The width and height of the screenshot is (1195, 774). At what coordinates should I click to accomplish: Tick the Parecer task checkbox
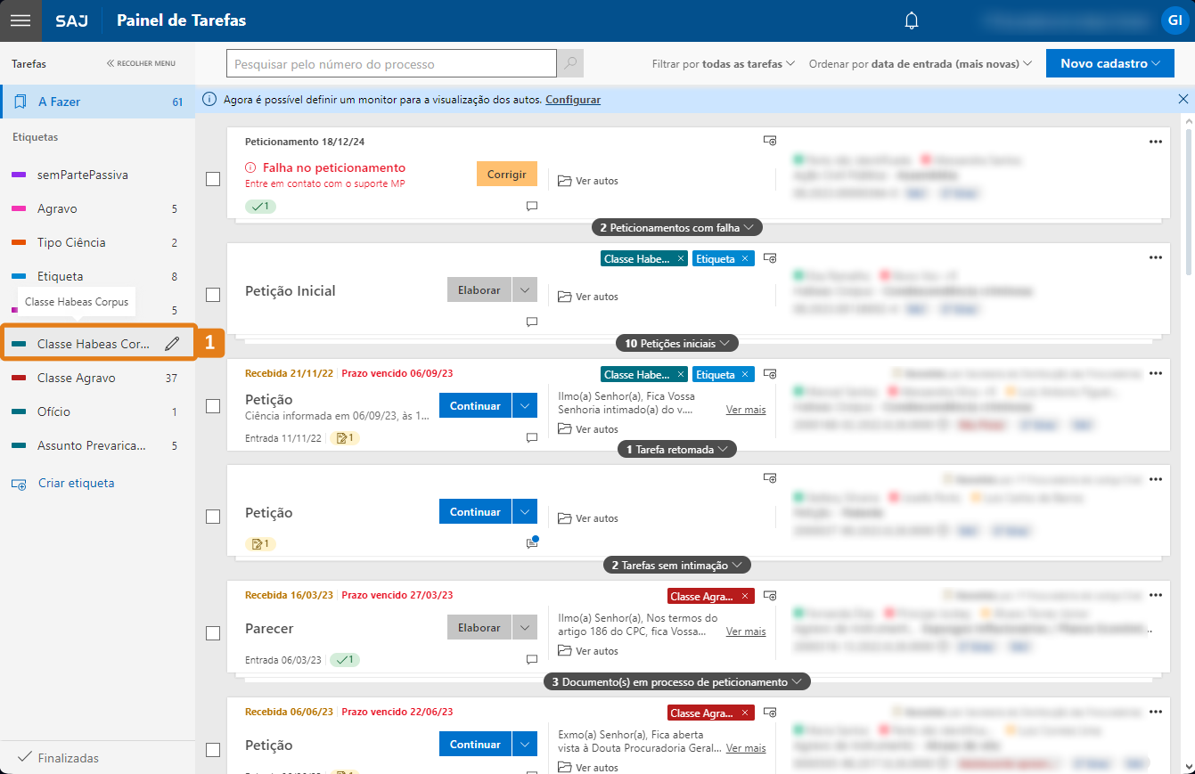[213, 633]
